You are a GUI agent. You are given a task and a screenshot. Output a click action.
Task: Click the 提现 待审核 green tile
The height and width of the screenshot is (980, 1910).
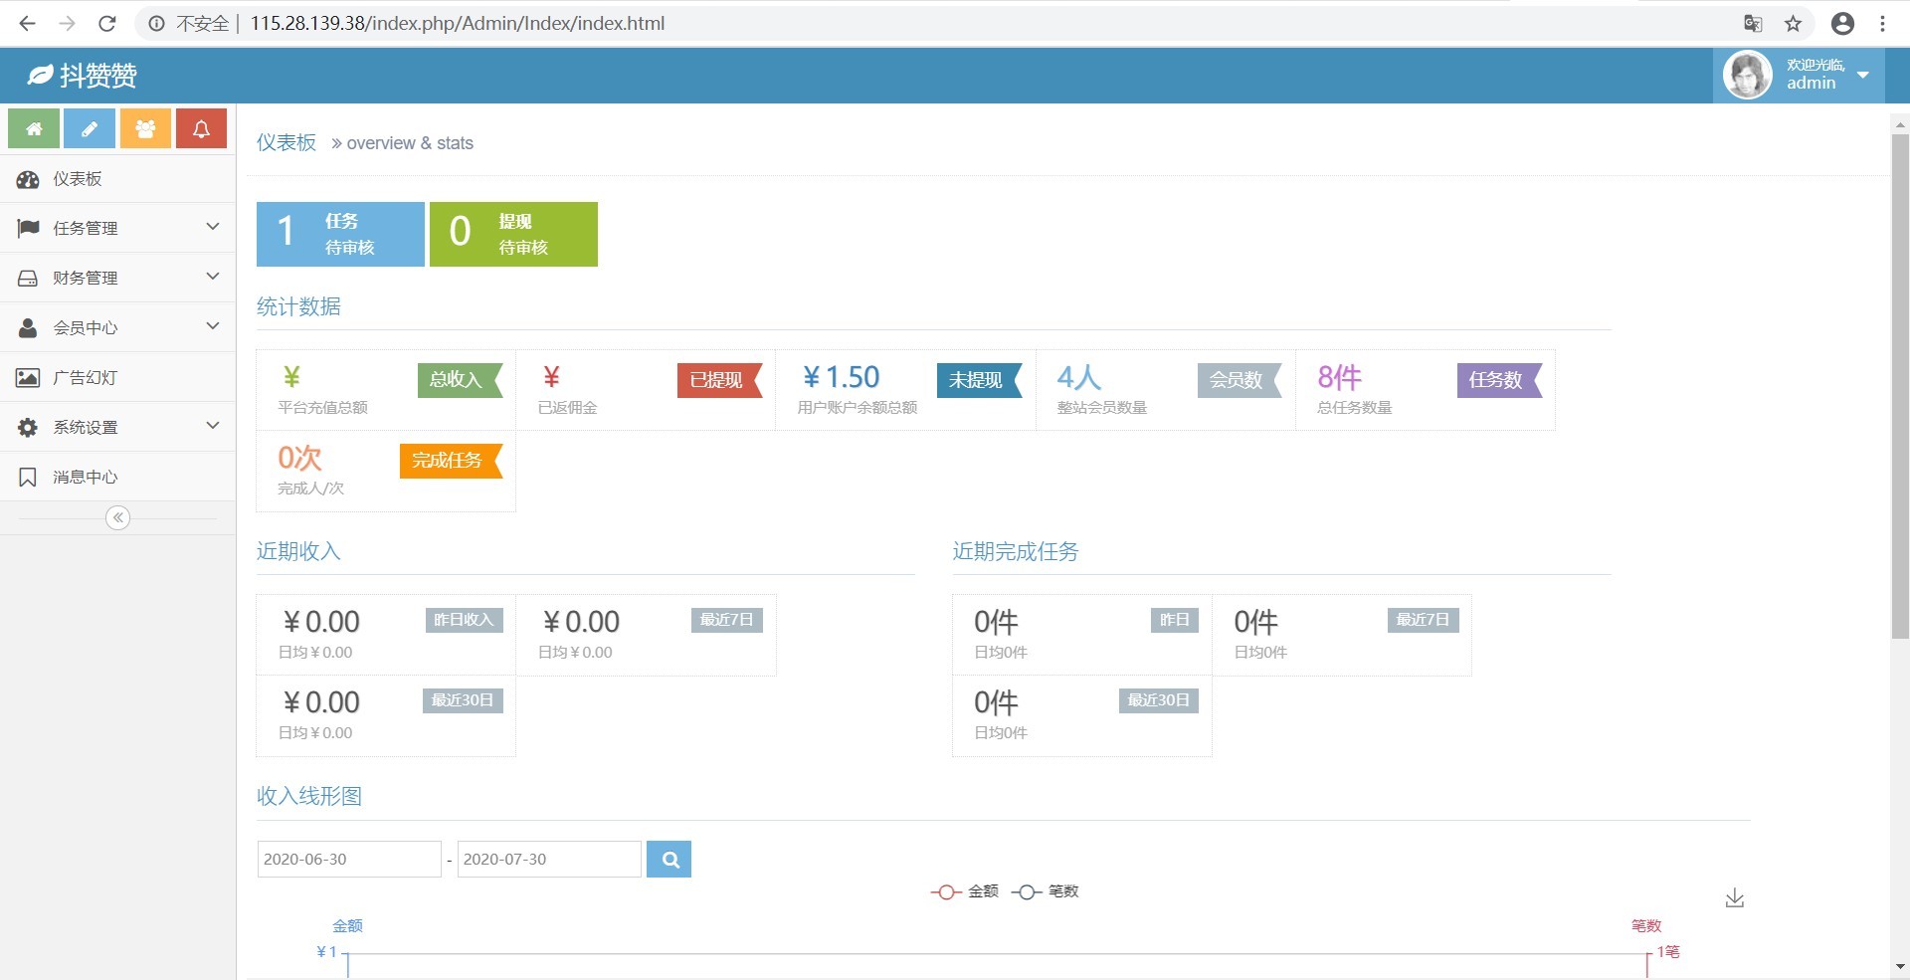[x=513, y=234]
